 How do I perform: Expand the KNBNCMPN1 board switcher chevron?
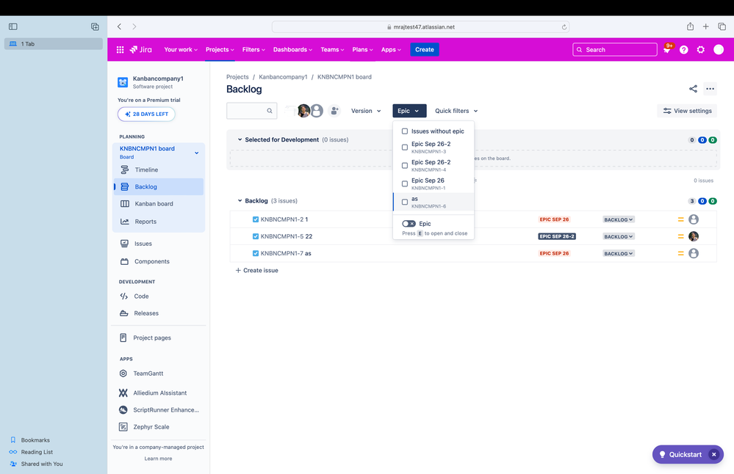click(x=197, y=153)
